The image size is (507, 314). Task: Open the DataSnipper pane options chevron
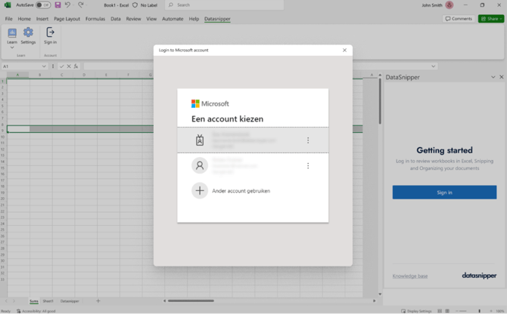click(493, 77)
